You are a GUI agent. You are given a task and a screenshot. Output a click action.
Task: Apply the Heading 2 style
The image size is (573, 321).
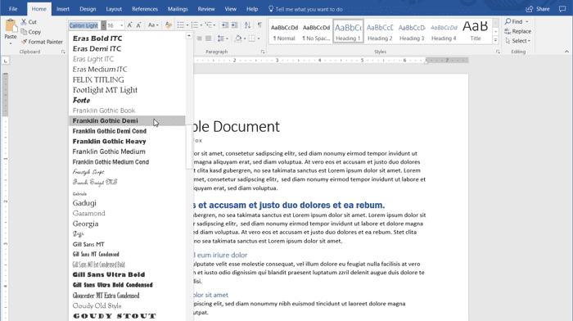tap(380, 32)
